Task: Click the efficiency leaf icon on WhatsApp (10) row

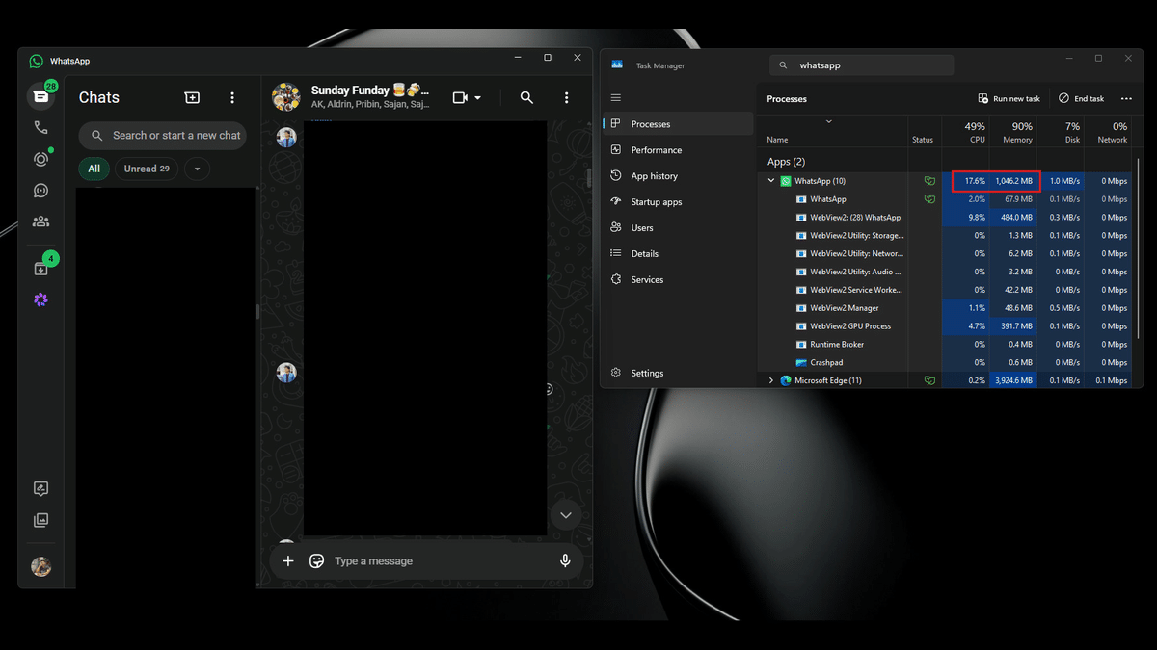Action: [x=929, y=181]
